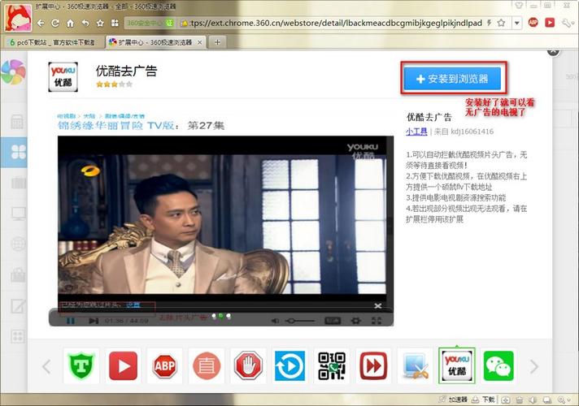Click the 加速器 status bar item
Viewport: 579px width, 406px height.
453,400
